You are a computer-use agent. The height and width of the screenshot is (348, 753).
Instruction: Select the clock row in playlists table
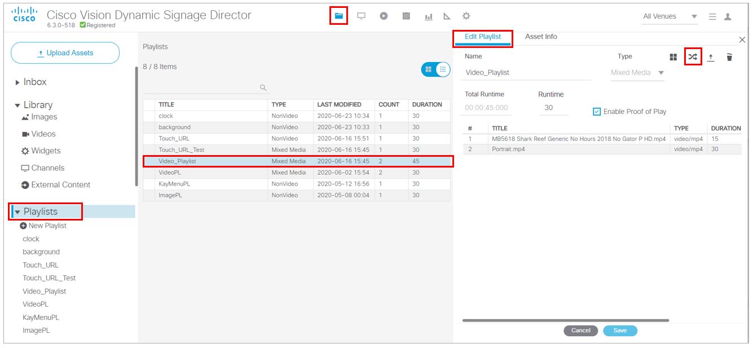297,116
